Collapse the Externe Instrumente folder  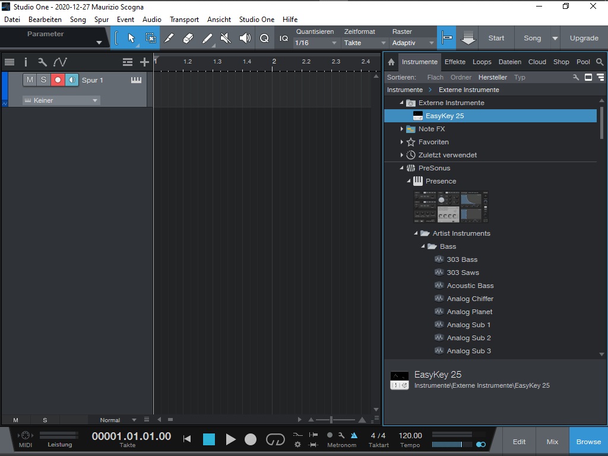(402, 103)
